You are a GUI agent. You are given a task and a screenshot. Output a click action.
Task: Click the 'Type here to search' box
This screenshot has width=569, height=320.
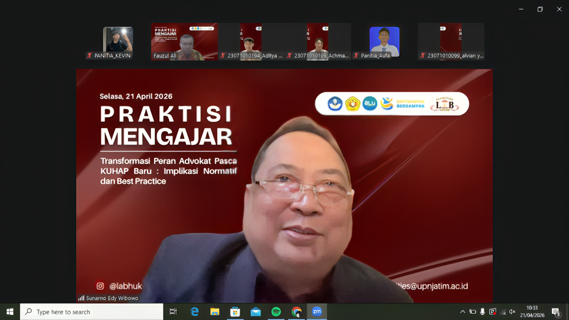pos(91,311)
